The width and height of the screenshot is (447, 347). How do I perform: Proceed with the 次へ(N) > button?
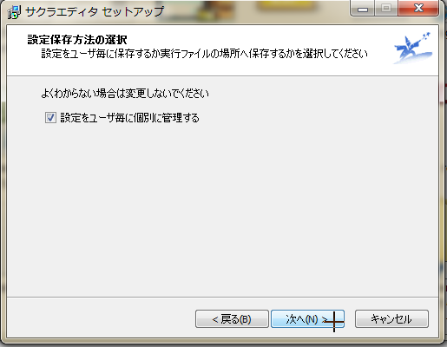[x=307, y=319]
